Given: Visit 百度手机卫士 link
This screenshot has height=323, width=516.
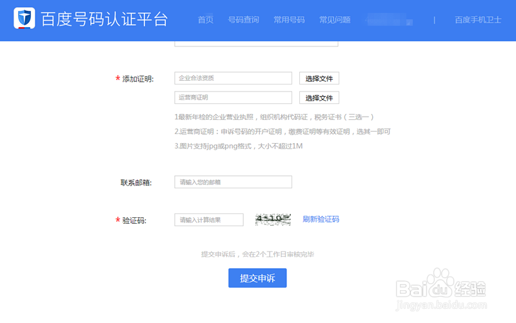Looking at the screenshot, I should 478,20.
